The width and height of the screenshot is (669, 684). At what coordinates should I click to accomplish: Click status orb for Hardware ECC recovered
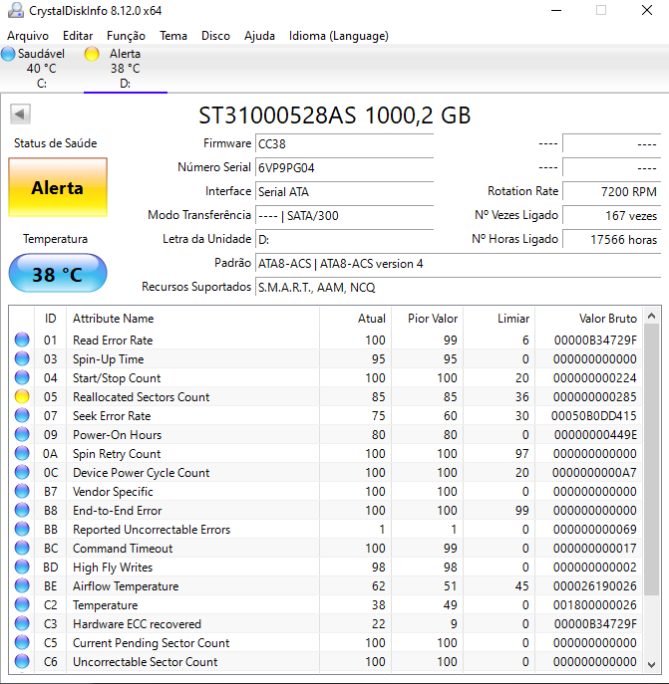tap(22, 623)
